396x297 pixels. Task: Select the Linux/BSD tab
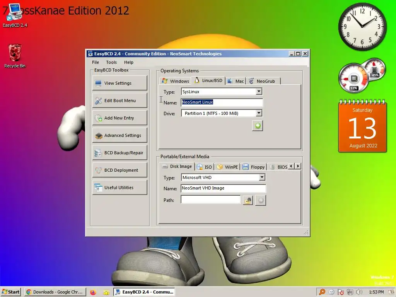pos(208,80)
